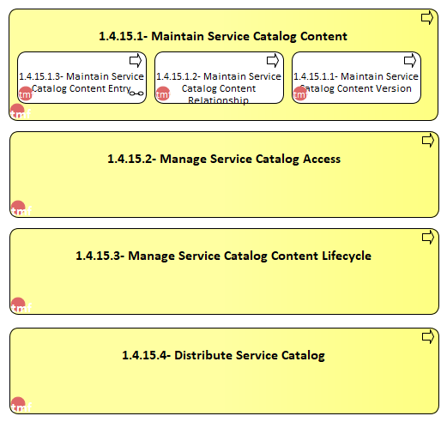Viewport: 447px width, 422px height.
Task: Click process arrow icon on 1.4.15.2 box
Action: tap(428, 141)
